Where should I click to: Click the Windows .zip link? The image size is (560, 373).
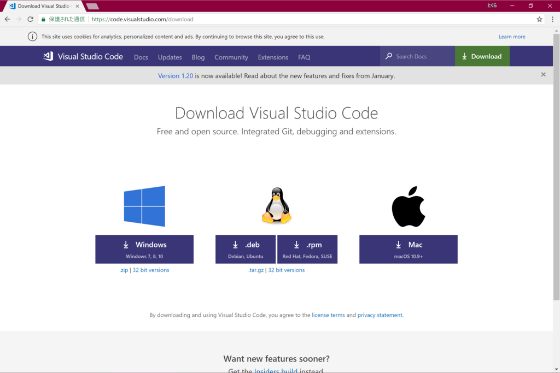(124, 270)
